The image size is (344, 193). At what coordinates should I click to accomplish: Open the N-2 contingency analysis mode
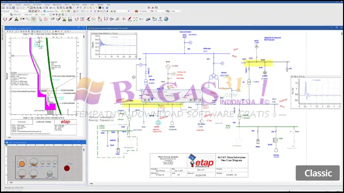[x=141, y=19]
